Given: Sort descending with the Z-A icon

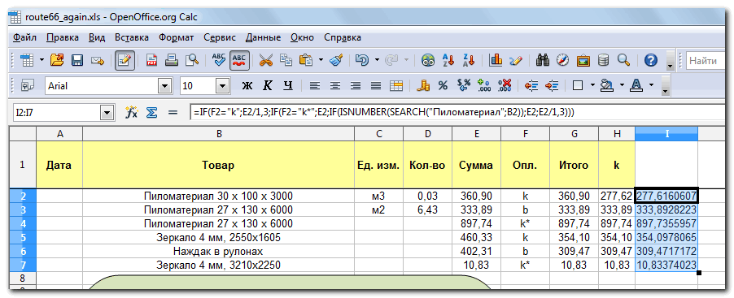Looking at the screenshot, I should point(469,60).
